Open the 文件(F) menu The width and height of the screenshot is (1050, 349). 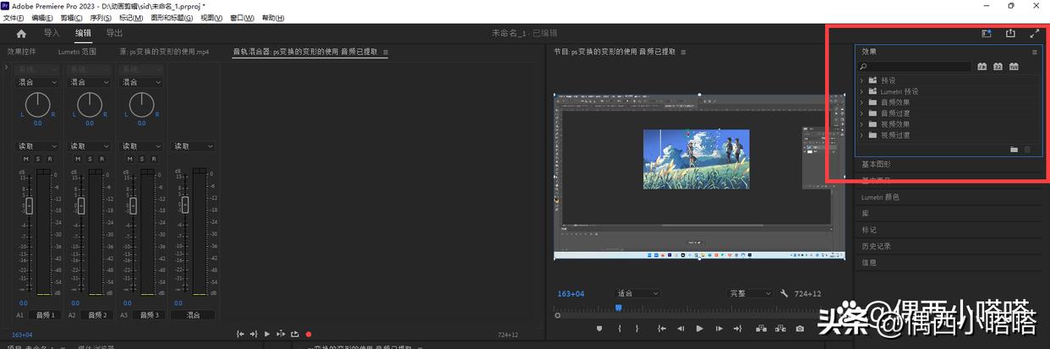pyautogui.click(x=15, y=18)
